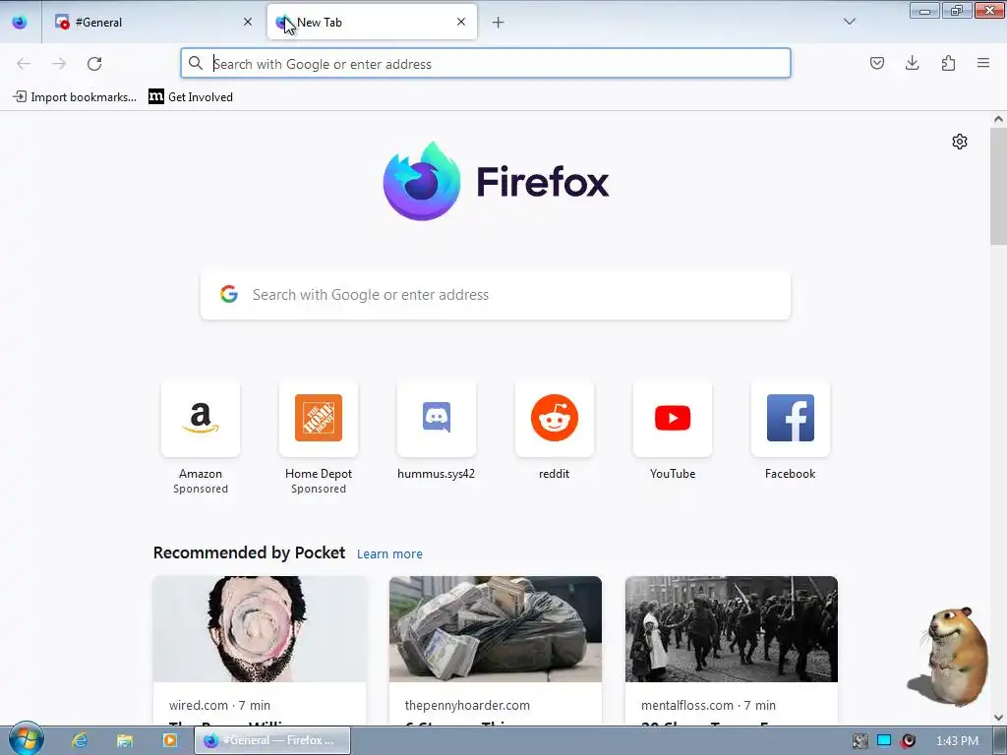Click the 'Recommended by Pocket' heading
The width and height of the screenshot is (1007, 755).
pos(249,552)
